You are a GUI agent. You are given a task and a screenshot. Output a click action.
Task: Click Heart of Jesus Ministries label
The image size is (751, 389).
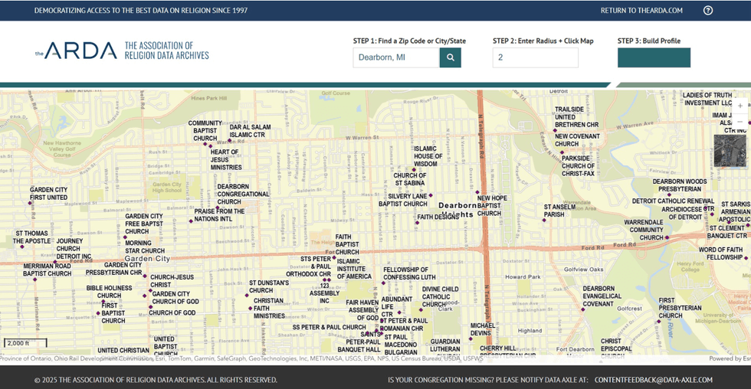tap(225, 160)
